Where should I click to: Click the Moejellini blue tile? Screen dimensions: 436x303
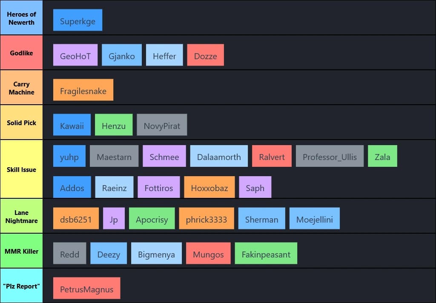314,218
